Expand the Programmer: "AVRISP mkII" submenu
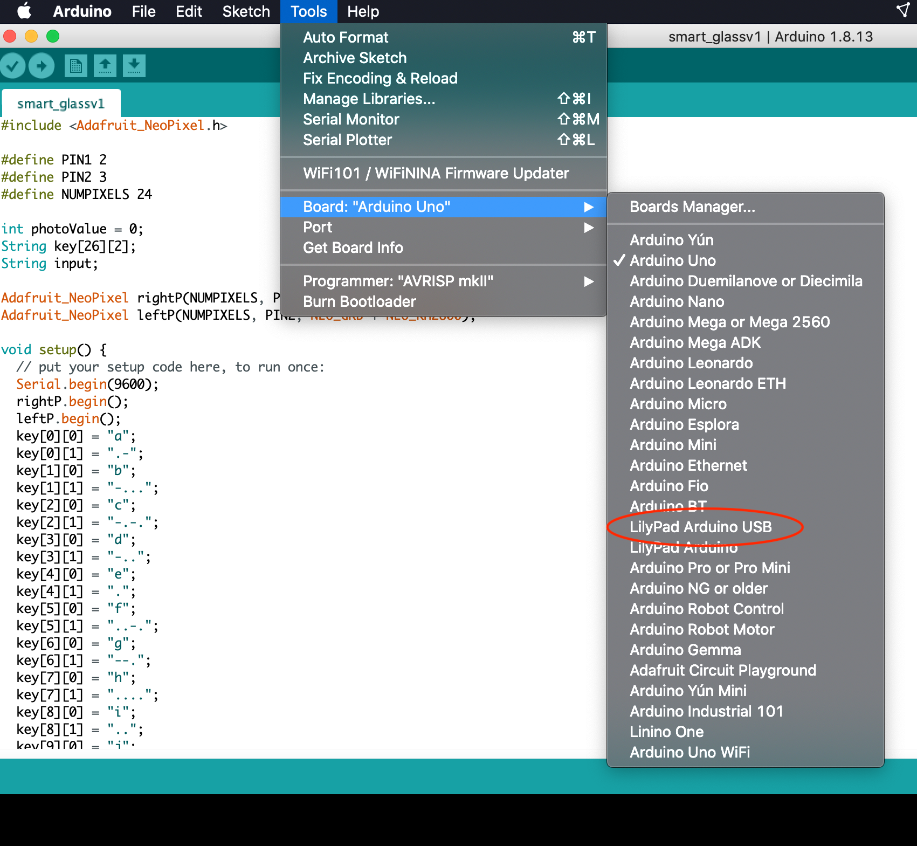The width and height of the screenshot is (917, 846). tap(444, 281)
